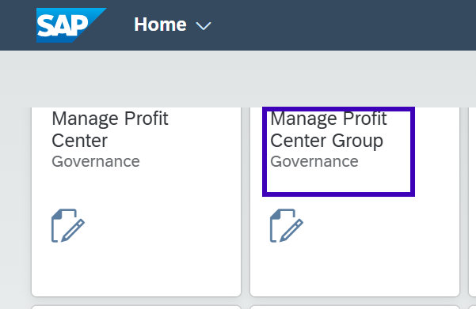Open partial tile below Profit Center Group
476x309 pixels.
[x=355, y=307]
